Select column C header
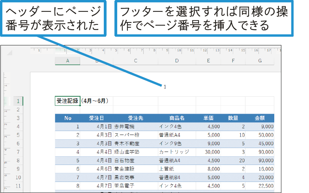 pos(136,61)
